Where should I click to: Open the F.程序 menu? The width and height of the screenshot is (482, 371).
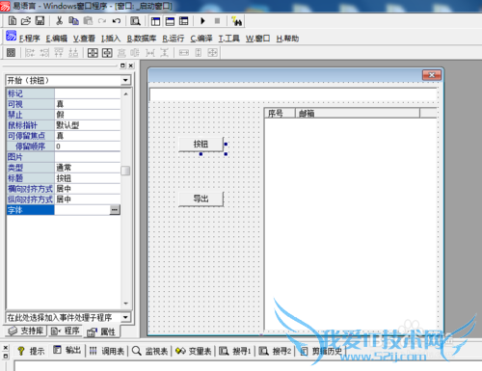click(x=29, y=39)
